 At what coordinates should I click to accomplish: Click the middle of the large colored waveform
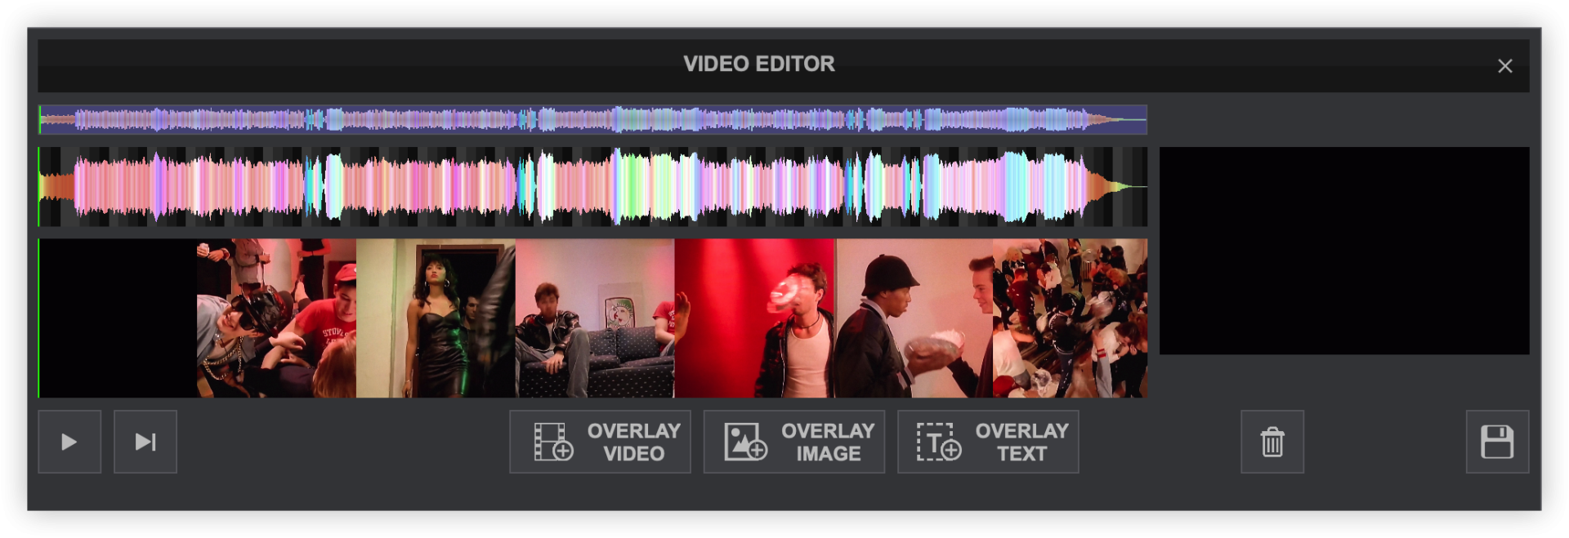coord(592,187)
